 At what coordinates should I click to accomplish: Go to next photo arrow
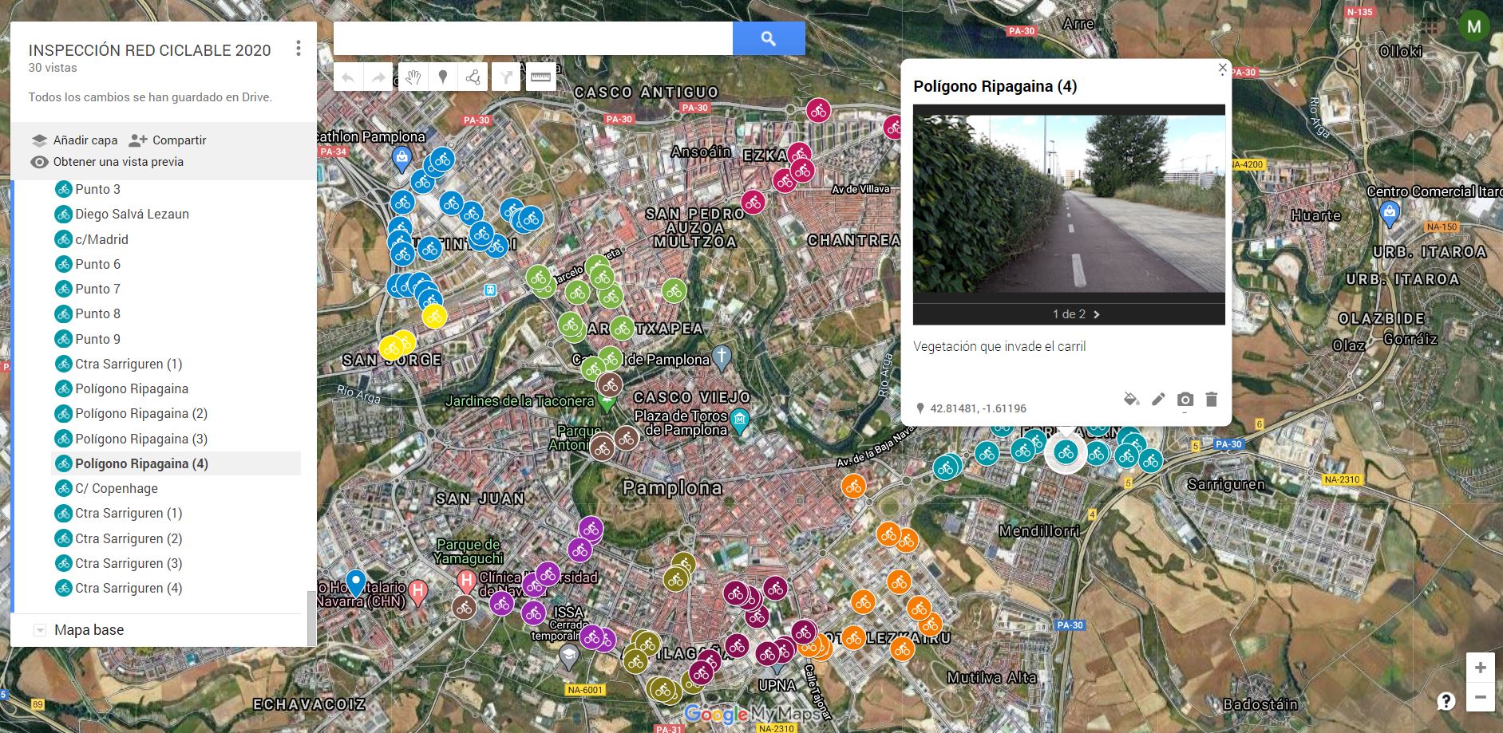pyautogui.click(x=1097, y=314)
